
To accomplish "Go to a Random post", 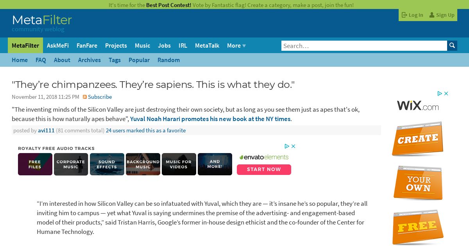I will [168, 60].
